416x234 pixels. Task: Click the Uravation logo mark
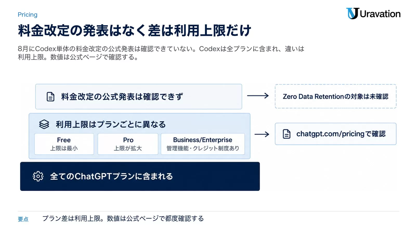[352, 14]
